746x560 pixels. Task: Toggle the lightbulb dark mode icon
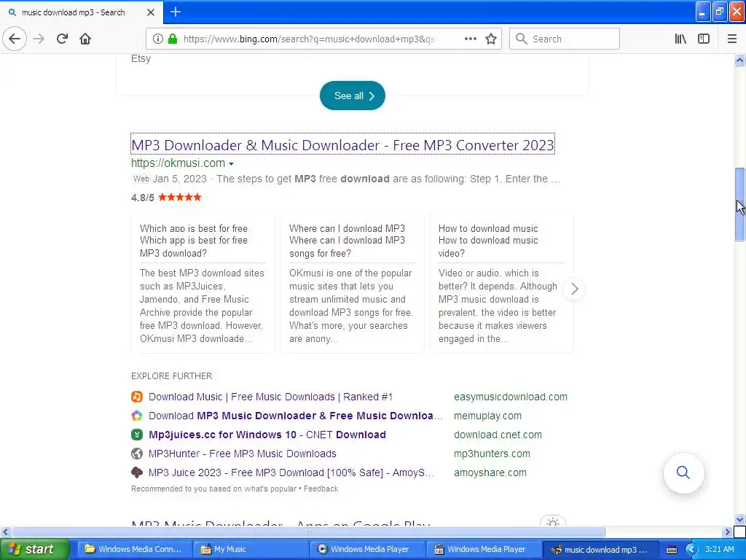pyautogui.click(x=552, y=522)
